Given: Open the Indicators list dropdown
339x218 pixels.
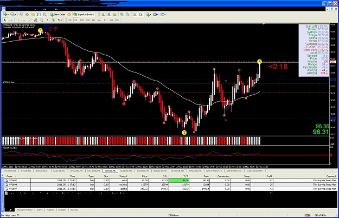Looking at the screenshot, I should tap(148, 15).
